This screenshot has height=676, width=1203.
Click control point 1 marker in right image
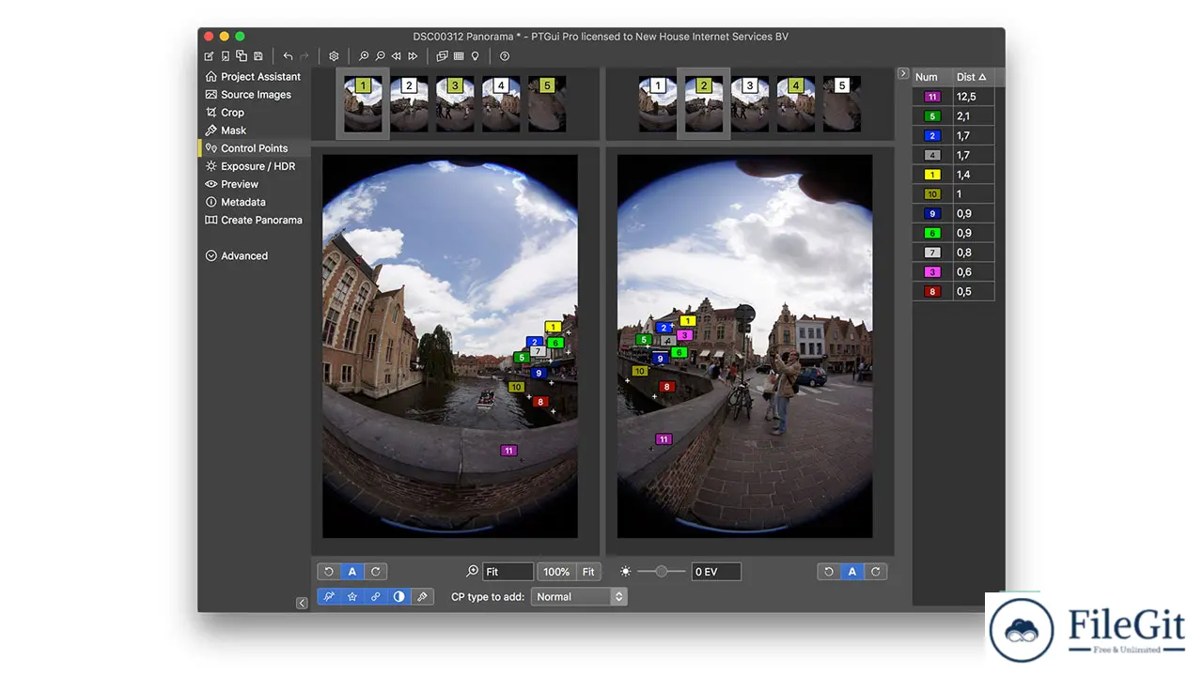pyautogui.click(x=687, y=321)
